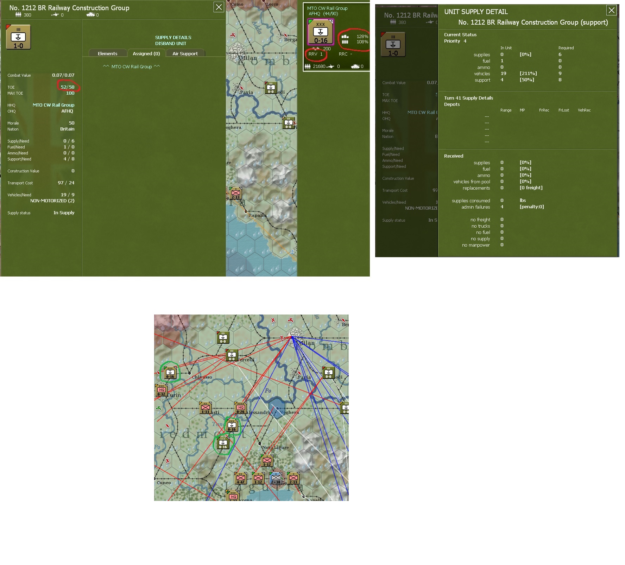Select the 1-12 unit between 4-47 and 2=38

pos(258,478)
